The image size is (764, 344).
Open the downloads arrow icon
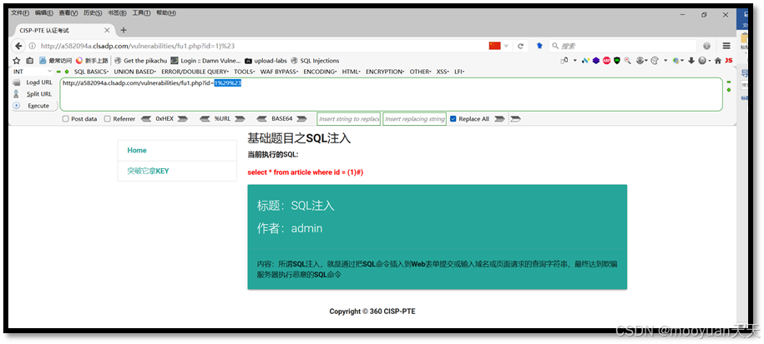[x=691, y=61]
